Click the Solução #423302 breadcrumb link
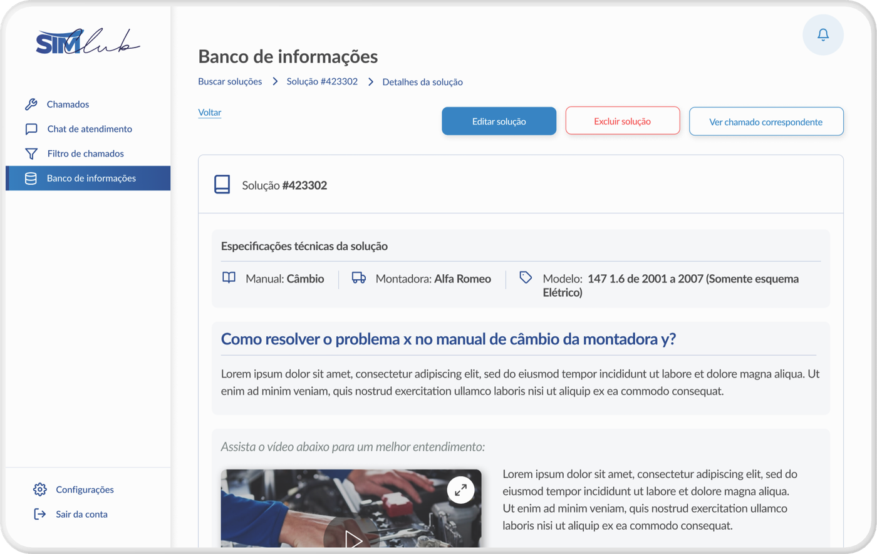 coord(322,81)
